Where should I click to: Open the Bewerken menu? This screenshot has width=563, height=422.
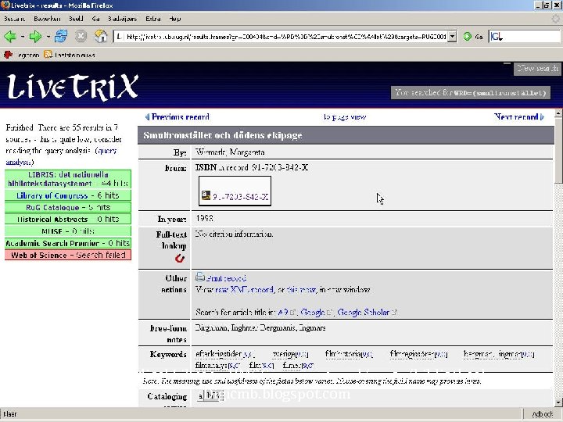click(47, 19)
